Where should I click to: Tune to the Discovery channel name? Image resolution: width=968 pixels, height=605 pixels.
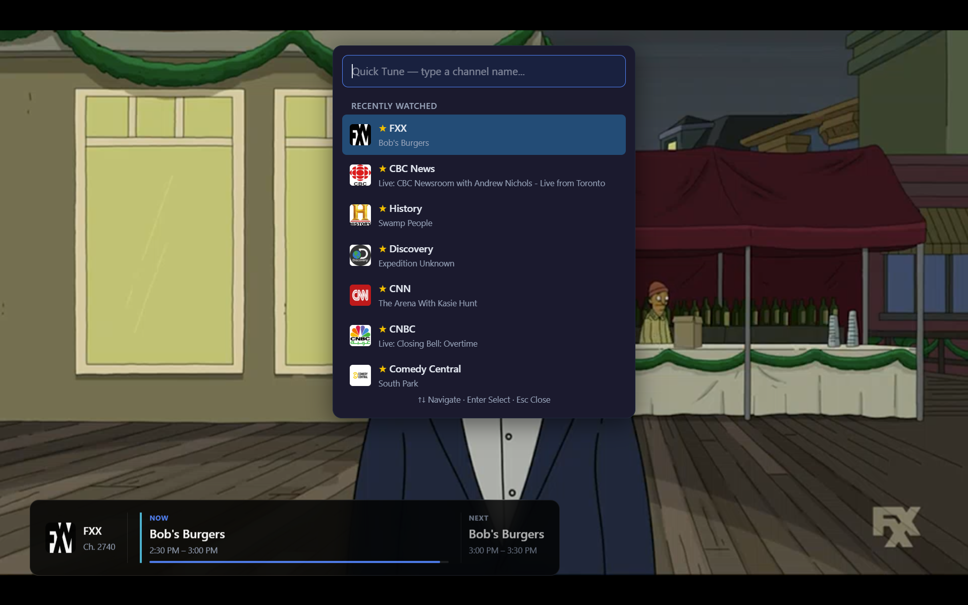pos(411,249)
